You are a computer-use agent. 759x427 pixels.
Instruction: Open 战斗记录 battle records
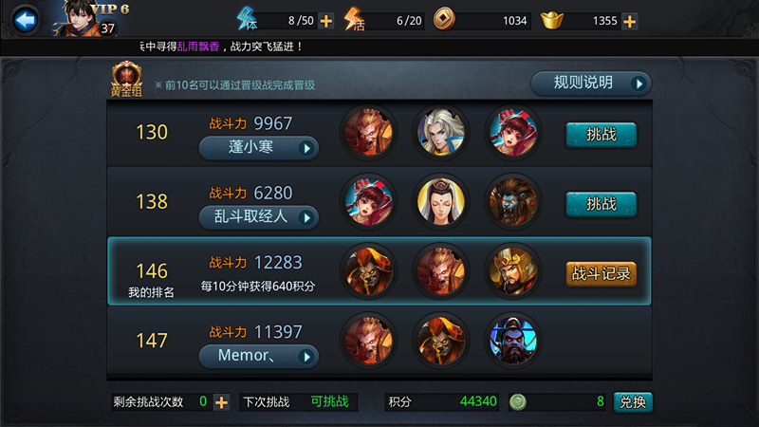602,273
